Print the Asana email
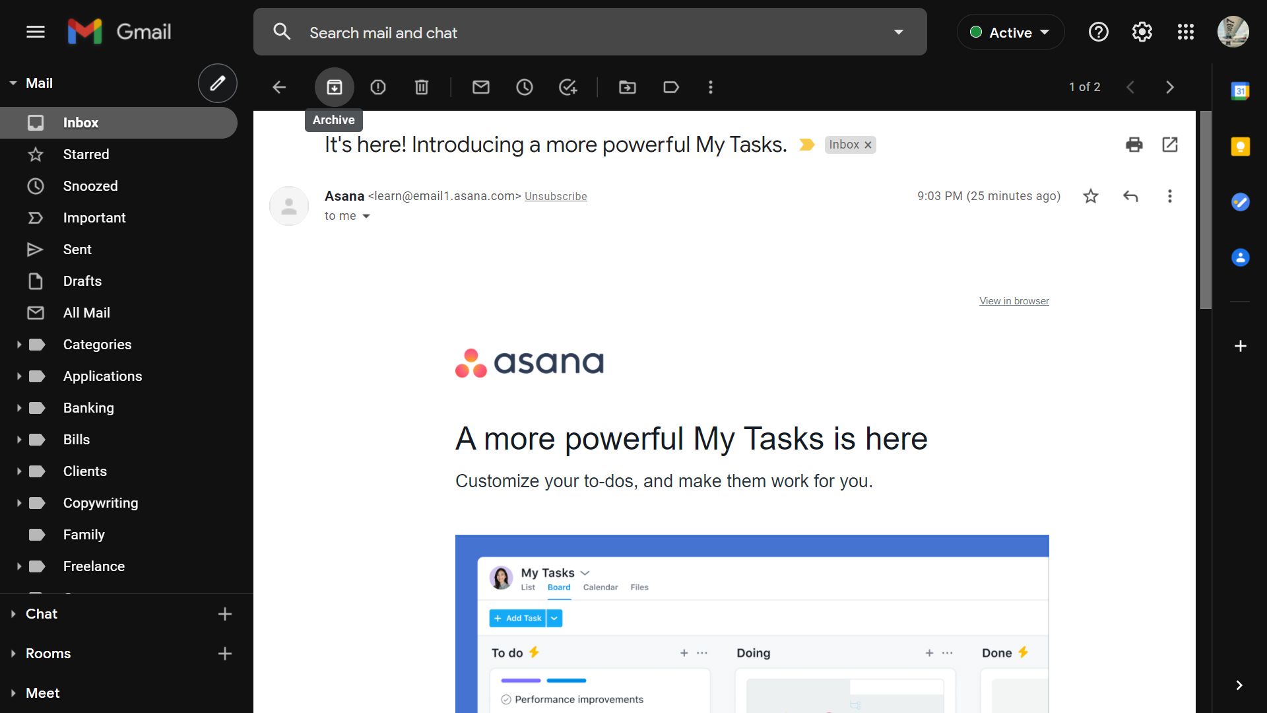The image size is (1267, 713). tap(1134, 145)
